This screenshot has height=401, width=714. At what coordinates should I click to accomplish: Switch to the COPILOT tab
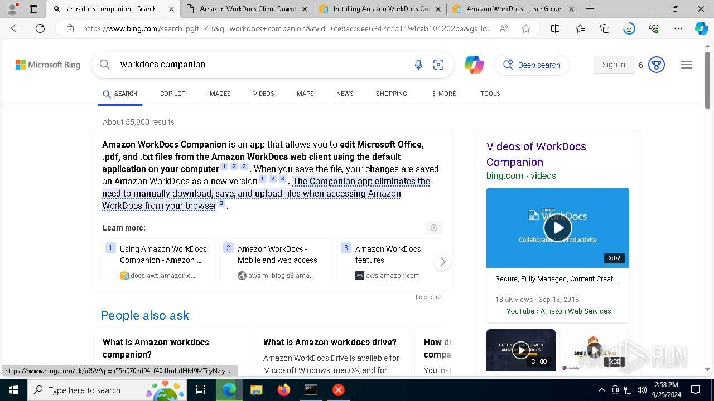[x=172, y=94]
